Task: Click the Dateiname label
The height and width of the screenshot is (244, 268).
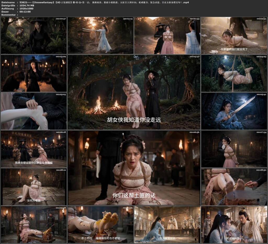Action: pos(8,2)
